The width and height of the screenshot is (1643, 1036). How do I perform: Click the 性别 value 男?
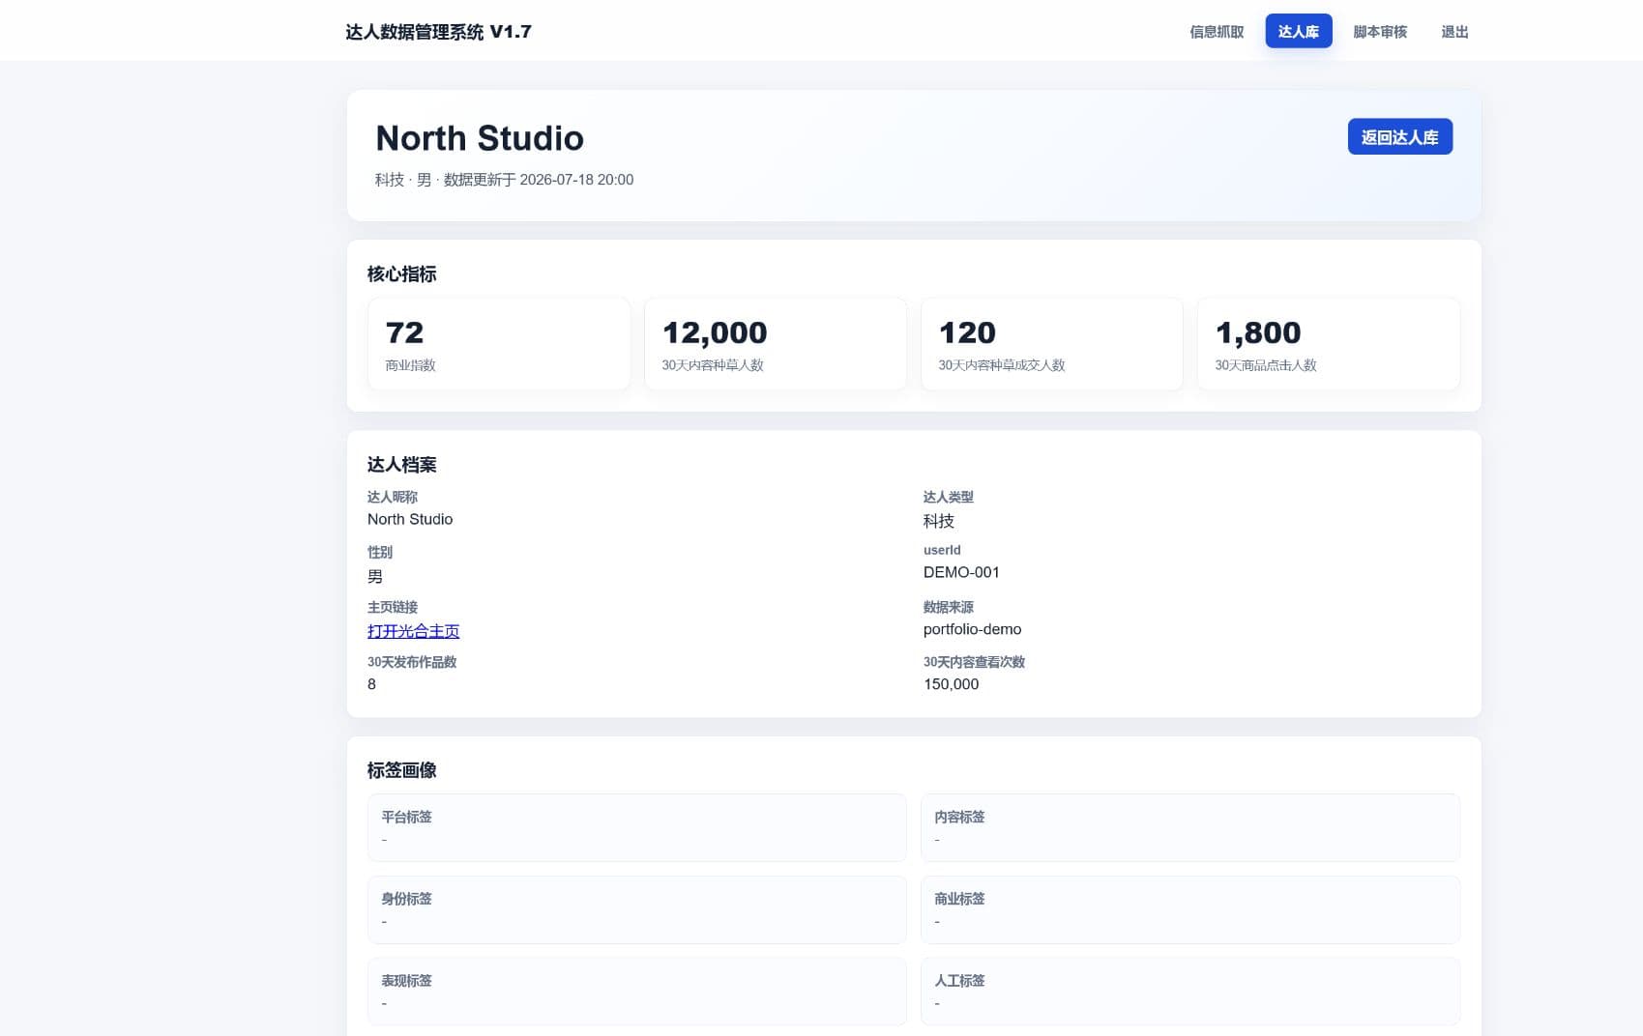pos(375,576)
